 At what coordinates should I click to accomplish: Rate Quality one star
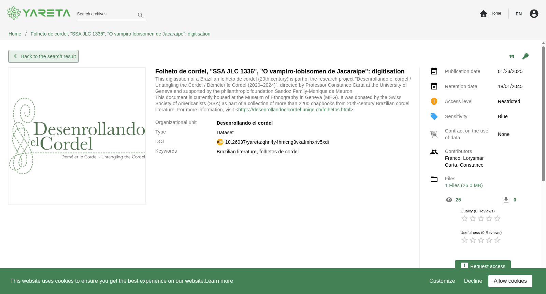(464, 219)
